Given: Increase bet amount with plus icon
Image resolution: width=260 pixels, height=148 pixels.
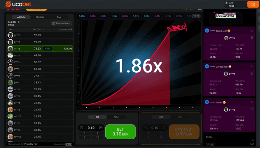Looking at the screenshot, I should (x=101, y=128).
